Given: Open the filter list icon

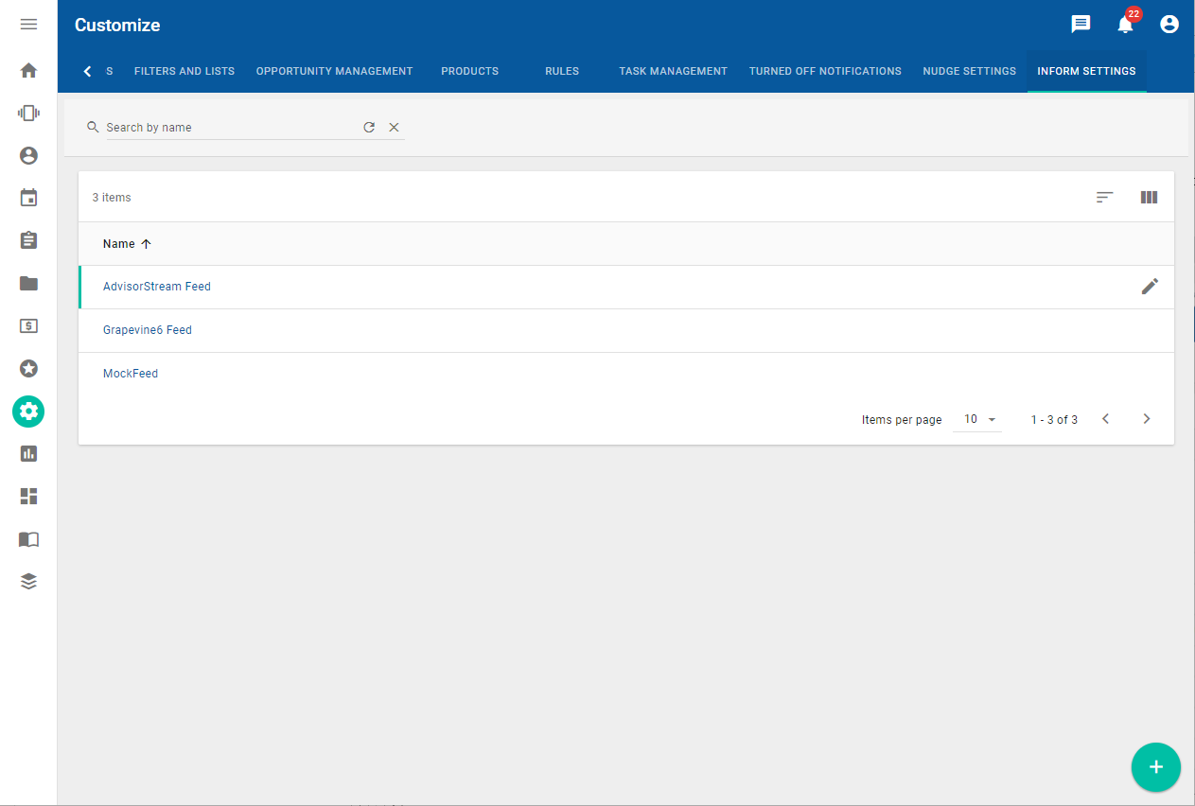Looking at the screenshot, I should click(1104, 198).
